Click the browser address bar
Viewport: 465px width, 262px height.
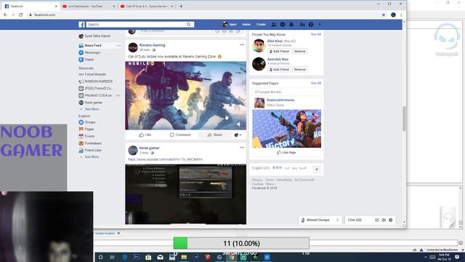(205, 15)
